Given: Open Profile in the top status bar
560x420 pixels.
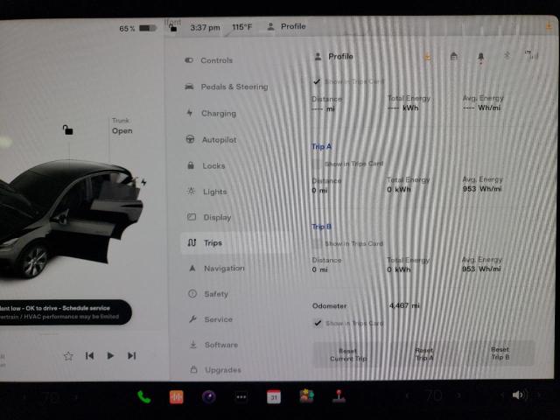Looking at the screenshot, I should click(x=286, y=26).
